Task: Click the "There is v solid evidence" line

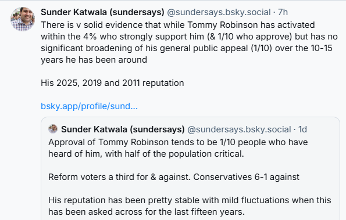Action: (x=177, y=25)
